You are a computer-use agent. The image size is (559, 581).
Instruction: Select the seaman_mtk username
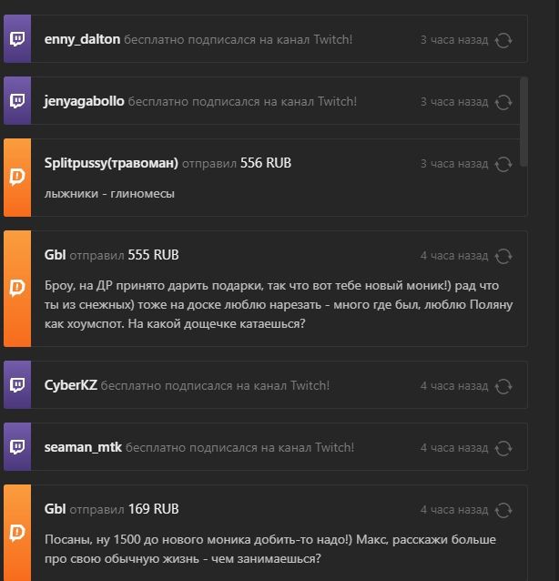click(83, 448)
